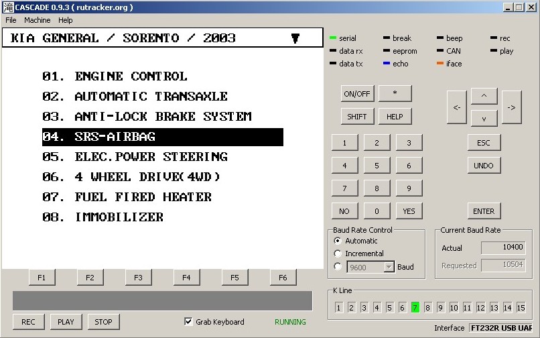Click the REC recording button
Viewport: 540px width, 338px height.
click(28, 322)
